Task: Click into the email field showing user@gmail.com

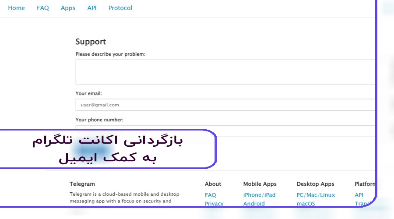Action: tap(225, 105)
